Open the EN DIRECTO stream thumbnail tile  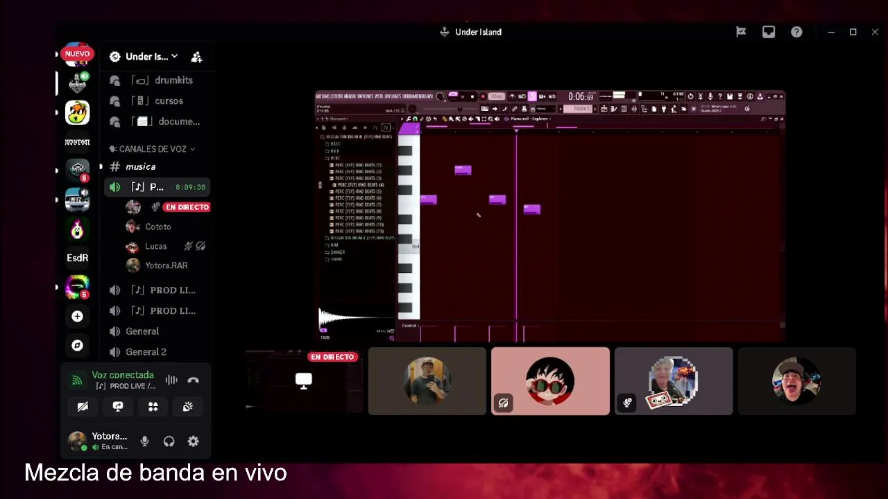pyautogui.click(x=304, y=381)
